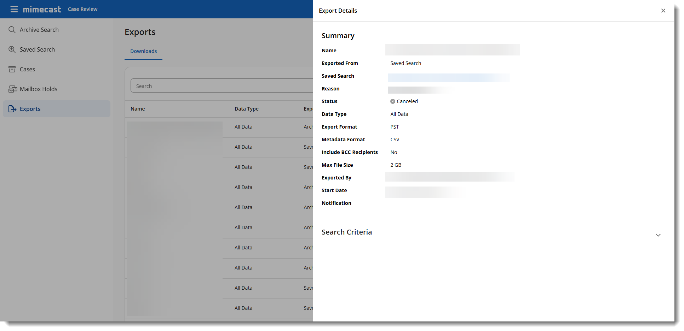Click the mimecast logo
Viewport: 684px width, 331px height.
42,9
